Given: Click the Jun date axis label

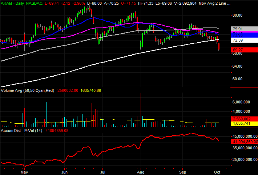Looking at the screenshot, I should tap(64, 172).
